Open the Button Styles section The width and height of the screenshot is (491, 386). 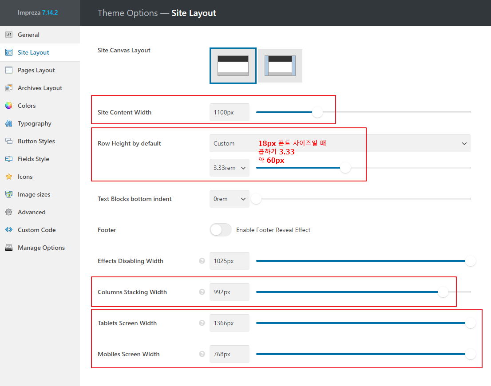[40, 141]
